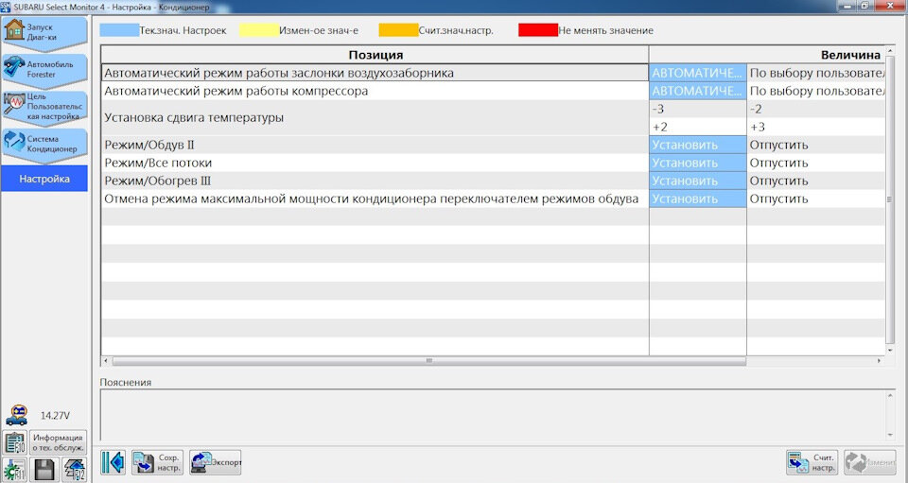Click the horizontal scrollbar under table
The image size is (908, 483).
click(x=428, y=361)
